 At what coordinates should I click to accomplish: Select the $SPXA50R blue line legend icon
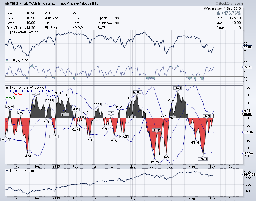click(x=7, y=32)
